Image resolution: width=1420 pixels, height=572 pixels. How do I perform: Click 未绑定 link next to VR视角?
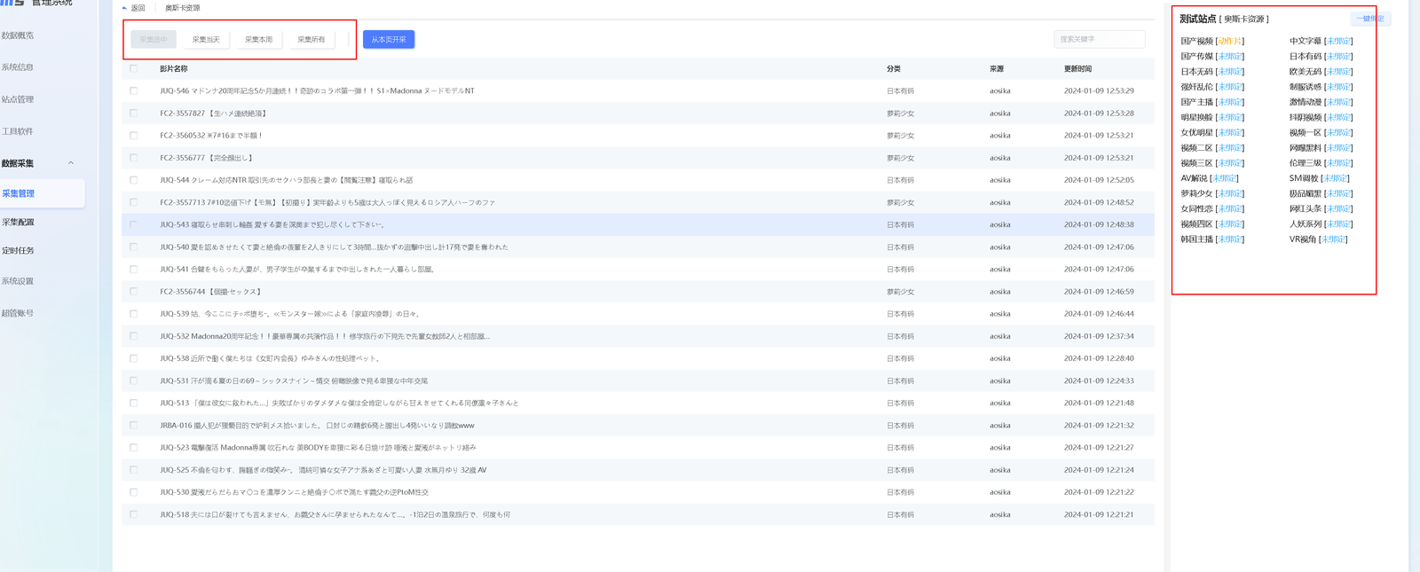pyautogui.click(x=1333, y=239)
